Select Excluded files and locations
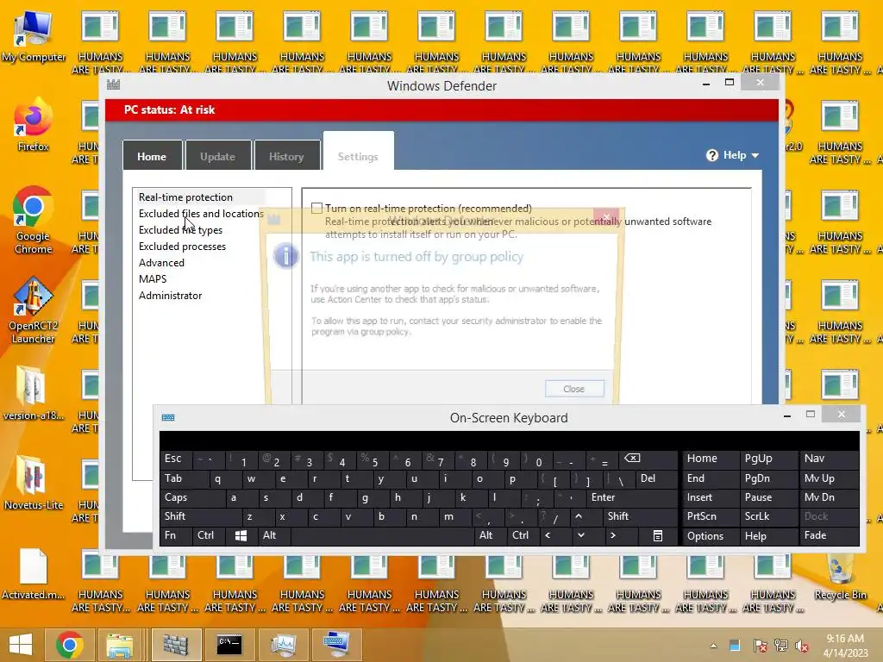Screen dimensions: 883x662 pyautogui.click(x=201, y=214)
